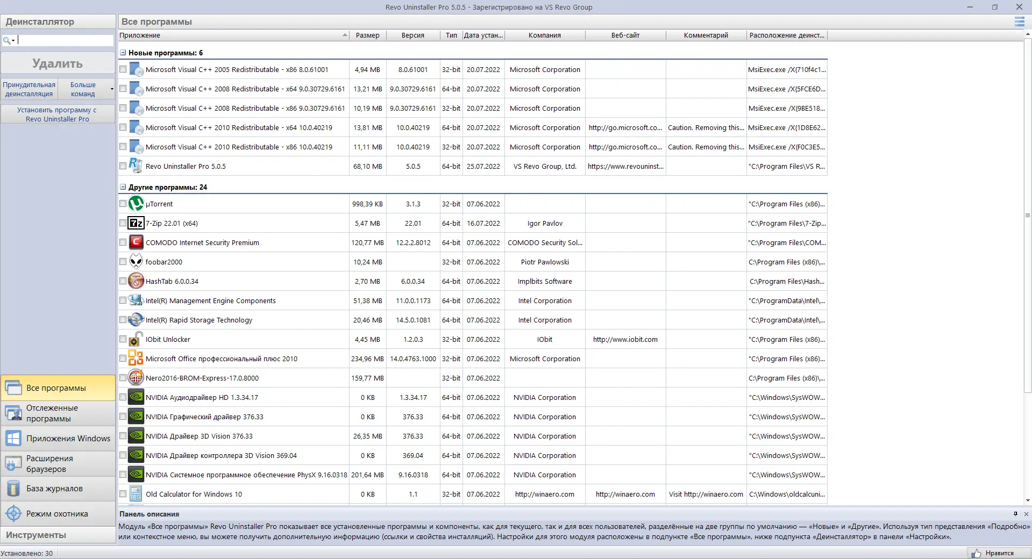Click the COMODO Internet Security icon
Image resolution: width=1032 pixels, height=559 pixels.
coord(136,242)
